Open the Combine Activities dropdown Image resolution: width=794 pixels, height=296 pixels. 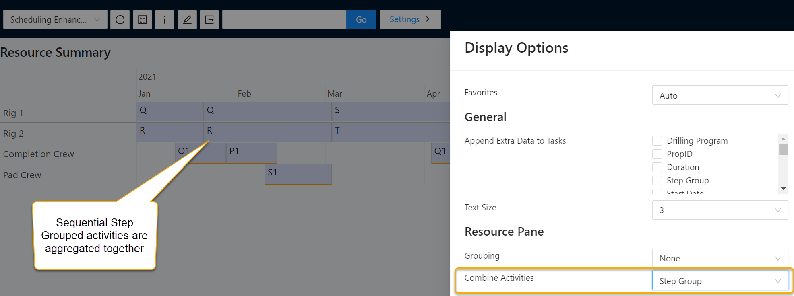coord(720,281)
